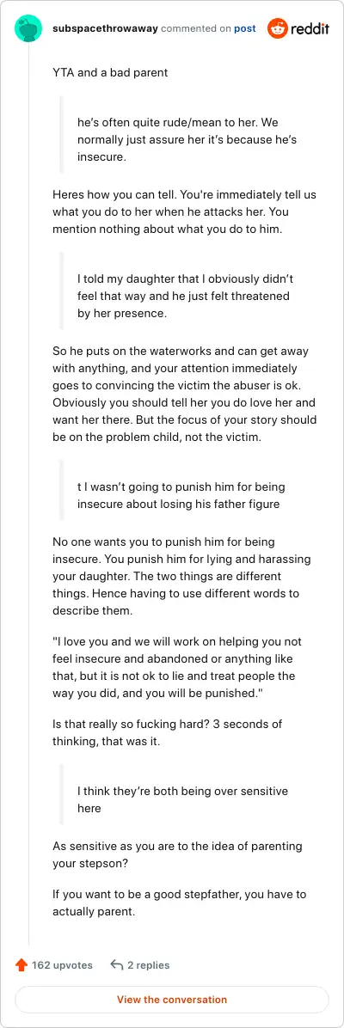Click the reddit wordmark text
The width and height of the screenshot is (344, 1028).
coord(310,29)
